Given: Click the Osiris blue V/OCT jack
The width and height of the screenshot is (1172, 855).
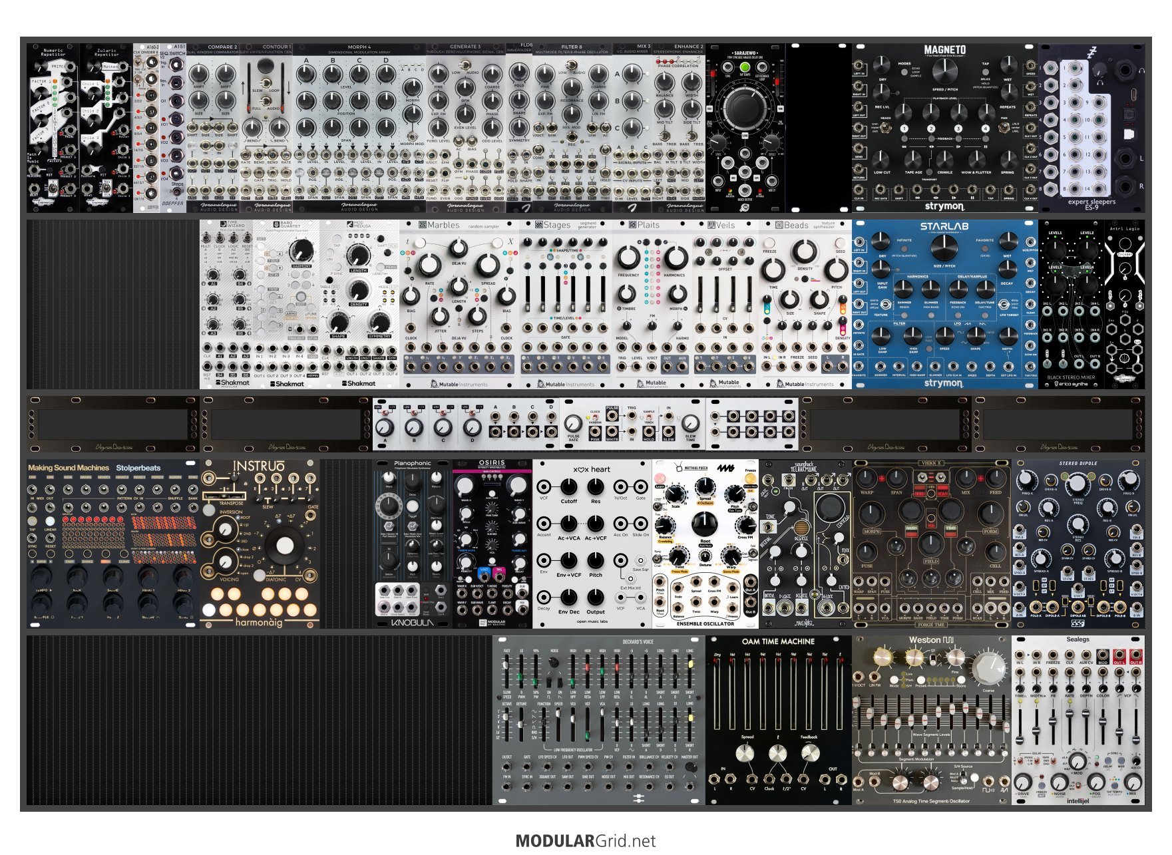Looking at the screenshot, I should click(x=483, y=576).
